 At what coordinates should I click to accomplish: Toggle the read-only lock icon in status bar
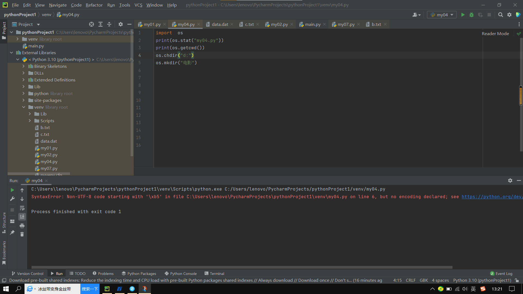coord(517,280)
